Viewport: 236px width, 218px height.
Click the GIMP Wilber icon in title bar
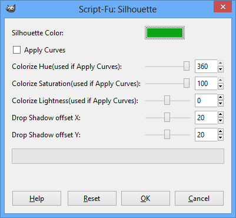[x=11, y=8]
